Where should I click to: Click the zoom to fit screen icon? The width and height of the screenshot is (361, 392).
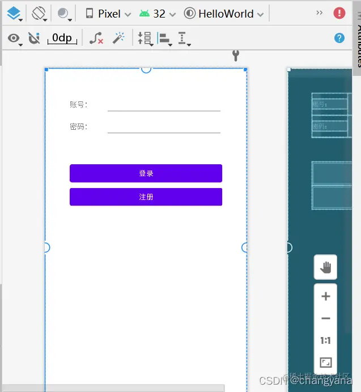(x=325, y=362)
